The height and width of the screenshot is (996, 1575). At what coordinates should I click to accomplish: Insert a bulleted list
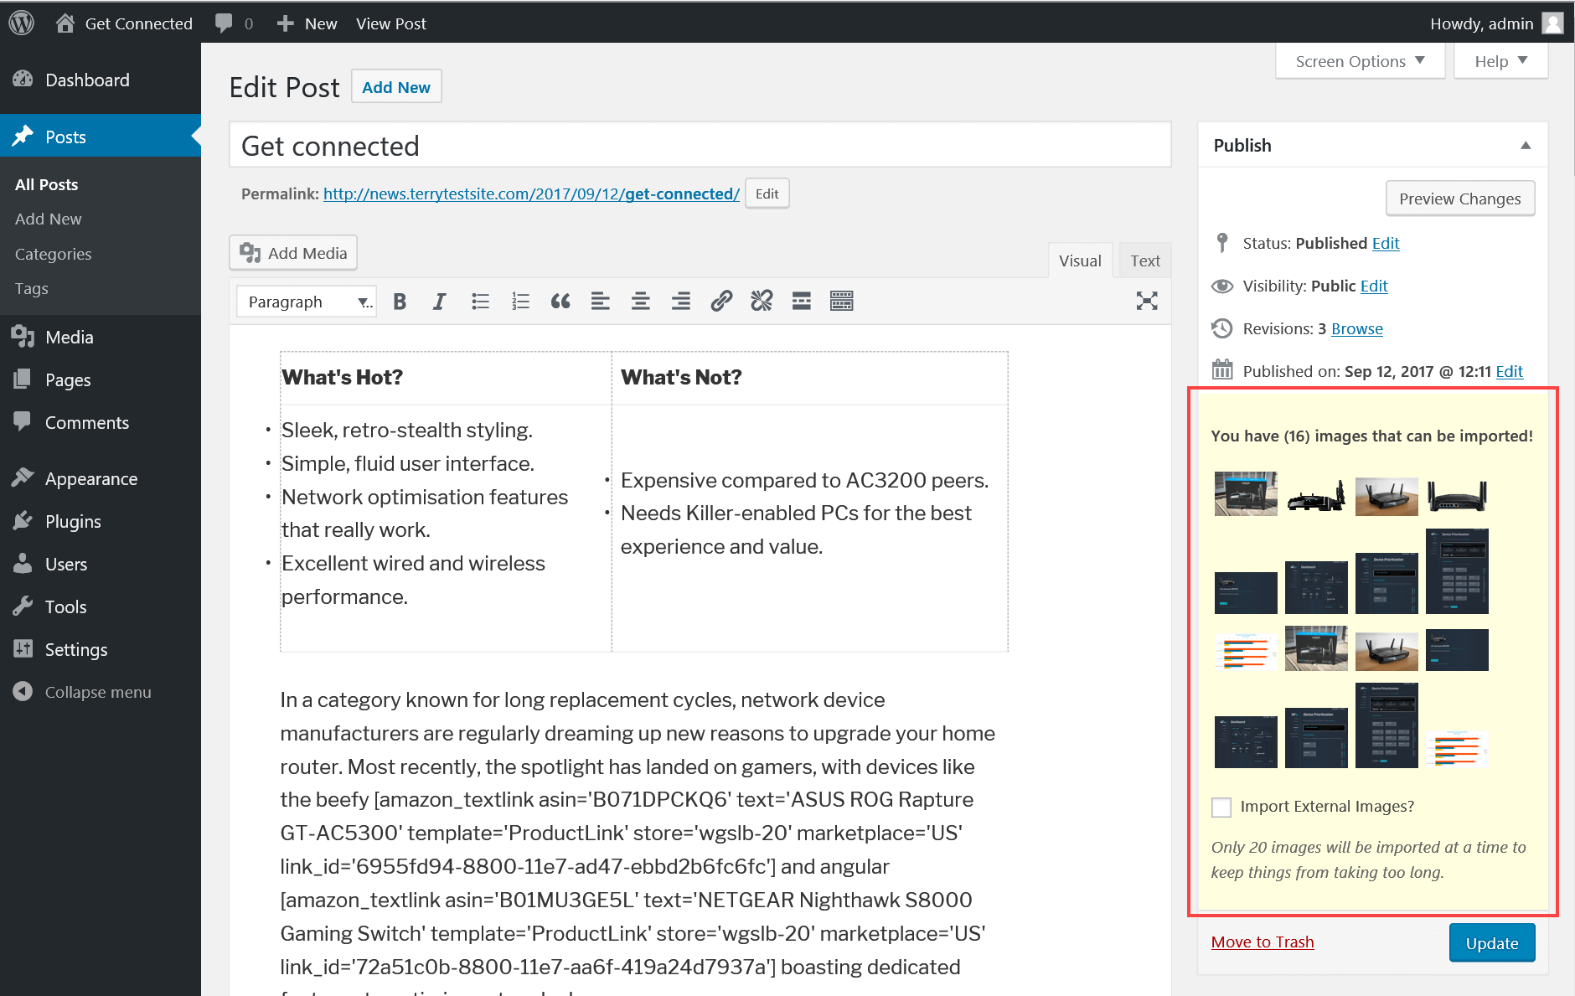coord(480,302)
